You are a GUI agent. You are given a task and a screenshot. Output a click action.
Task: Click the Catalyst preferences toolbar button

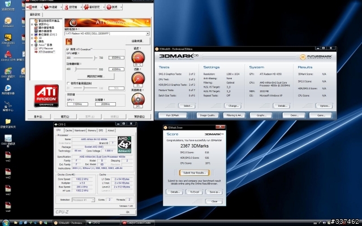(x=92, y=7)
